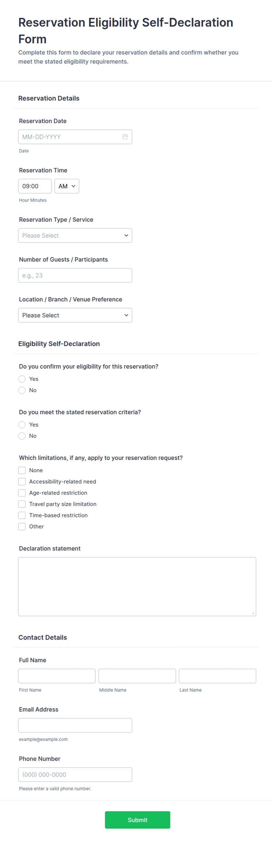Click the First Name input box

point(57,676)
